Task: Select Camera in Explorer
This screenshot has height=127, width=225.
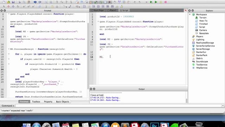Action: (203, 30)
